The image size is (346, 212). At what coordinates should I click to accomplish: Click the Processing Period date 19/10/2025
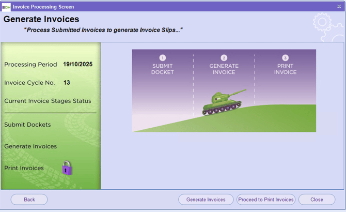[78, 65]
